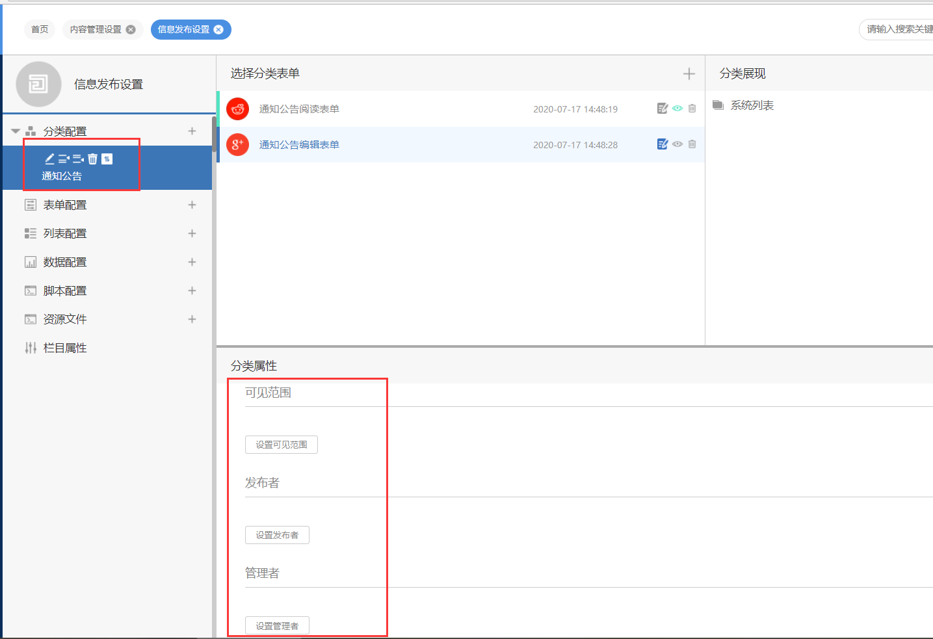Click the 设置发布者 button
Image resolution: width=933 pixels, height=639 pixels.
tap(277, 535)
